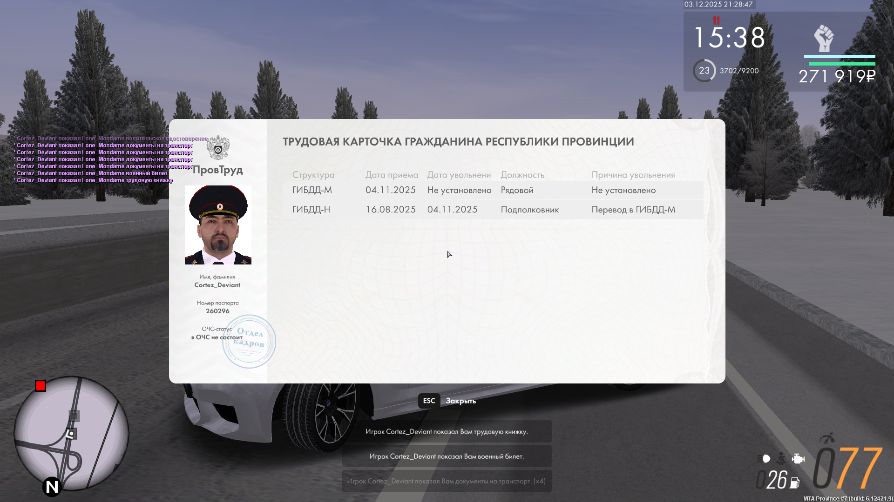Click the ProvTrud coat of arms emblem
This screenshot has height=502, width=894.
pos(218,148)
